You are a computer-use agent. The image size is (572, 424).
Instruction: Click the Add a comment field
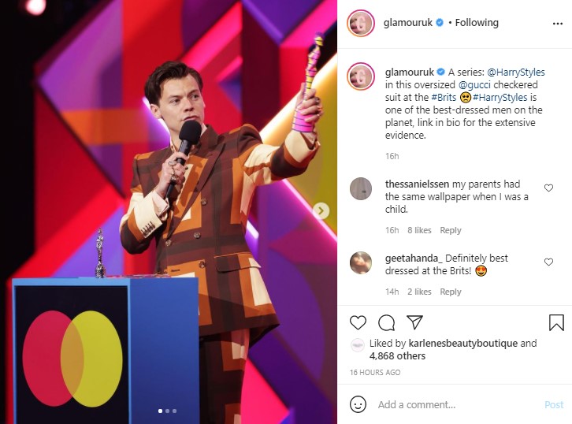coord(458,404)
